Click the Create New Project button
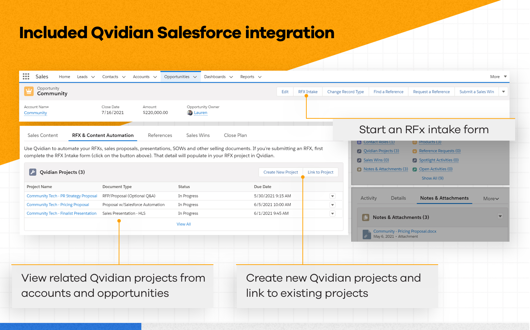 [x=281, y=172]
